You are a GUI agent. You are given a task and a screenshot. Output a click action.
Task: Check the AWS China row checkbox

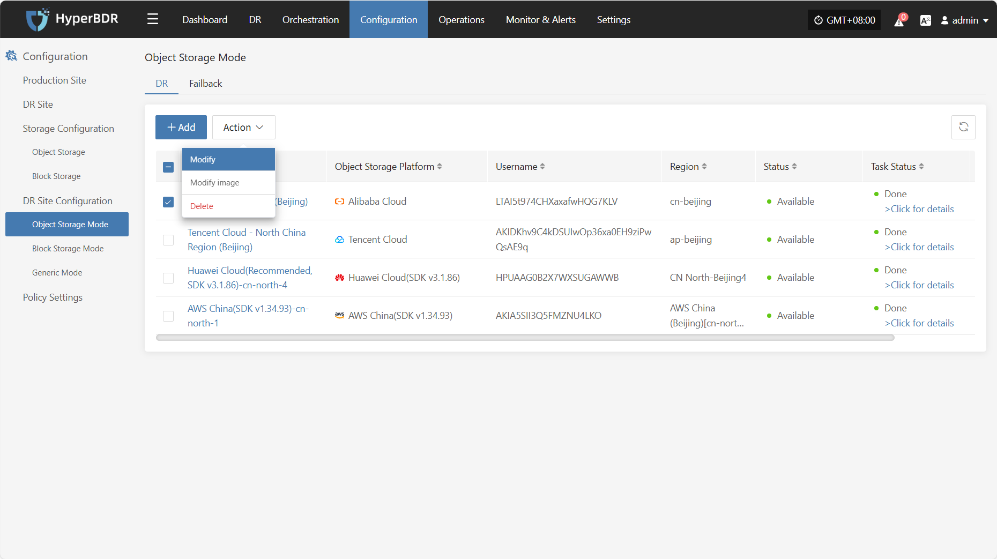tap(168, 316)
